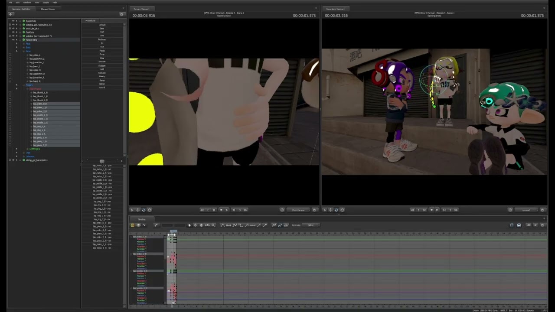Click the plus add button in Animation Set Editor
Viewport: 555px width, 312px height.
coord(11,14)
